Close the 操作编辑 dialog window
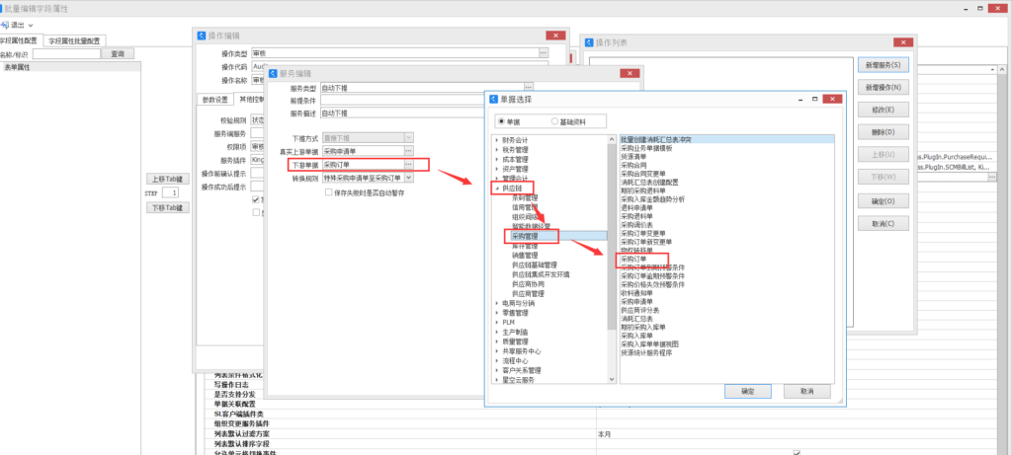Screen dimensions: 1012x455 pyautogui.click(x=556, y=35)
